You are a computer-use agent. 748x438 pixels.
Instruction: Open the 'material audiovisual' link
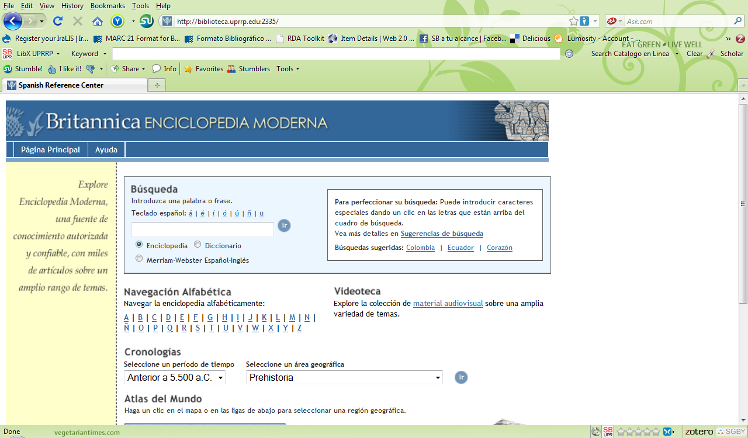(448, 304)
